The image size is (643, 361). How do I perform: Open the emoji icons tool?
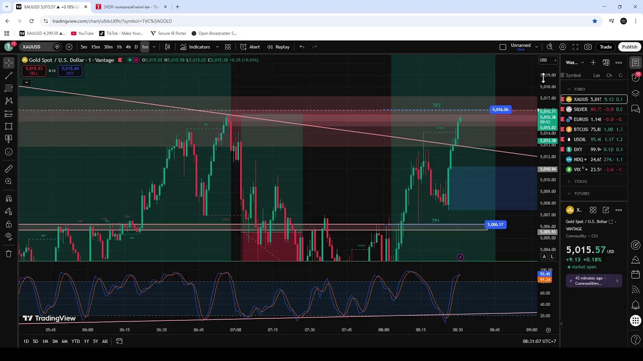tap(9, 152)
